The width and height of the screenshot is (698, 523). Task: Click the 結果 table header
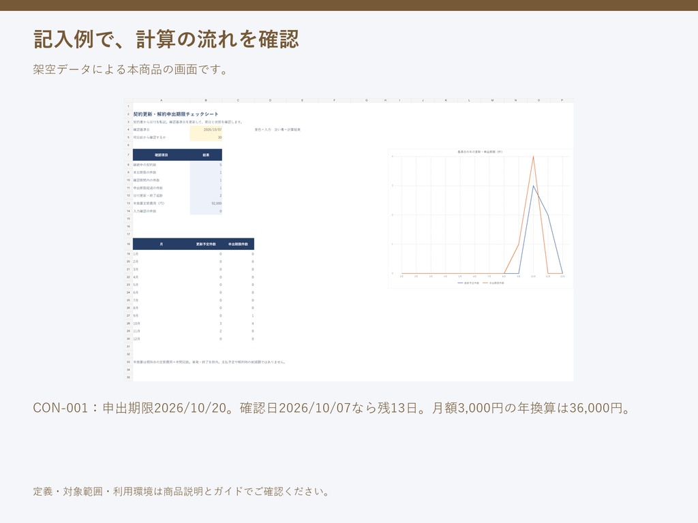click(x=206, y=155)
